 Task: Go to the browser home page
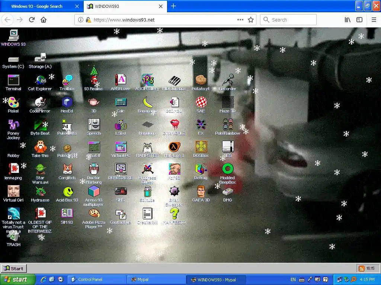(x=44, y=20)
